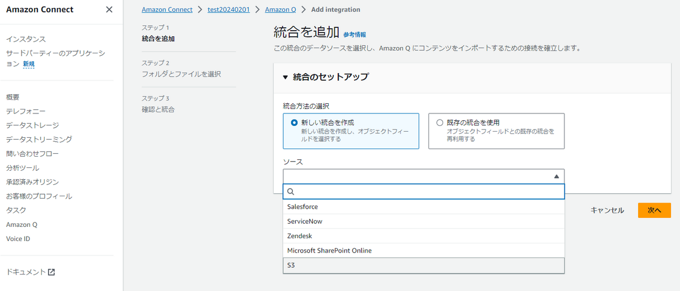
Task: Pick Microsoft SharePoint Online as source
Action: 329,251
